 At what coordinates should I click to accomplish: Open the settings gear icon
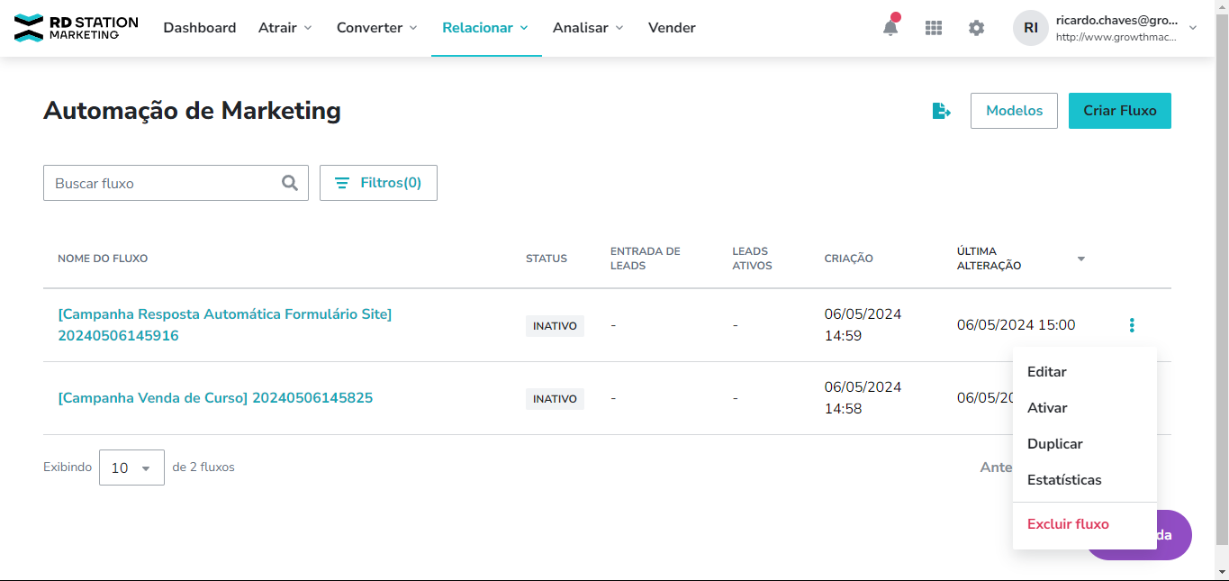(x=976, y=28)
